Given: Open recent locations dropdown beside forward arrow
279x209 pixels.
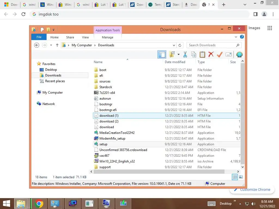Looking at the screenshot, I should coord(51,45).
